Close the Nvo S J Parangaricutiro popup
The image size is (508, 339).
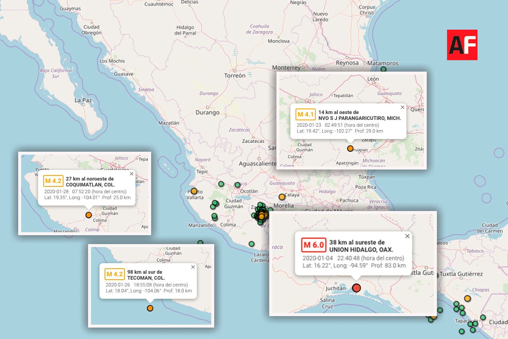click(x=402, y=107)
